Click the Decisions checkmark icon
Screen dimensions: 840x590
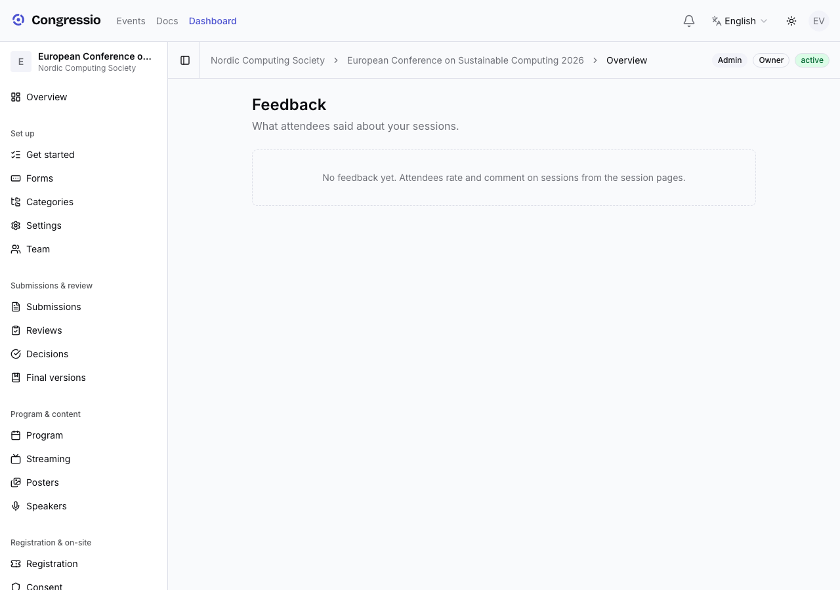(16, 354)
